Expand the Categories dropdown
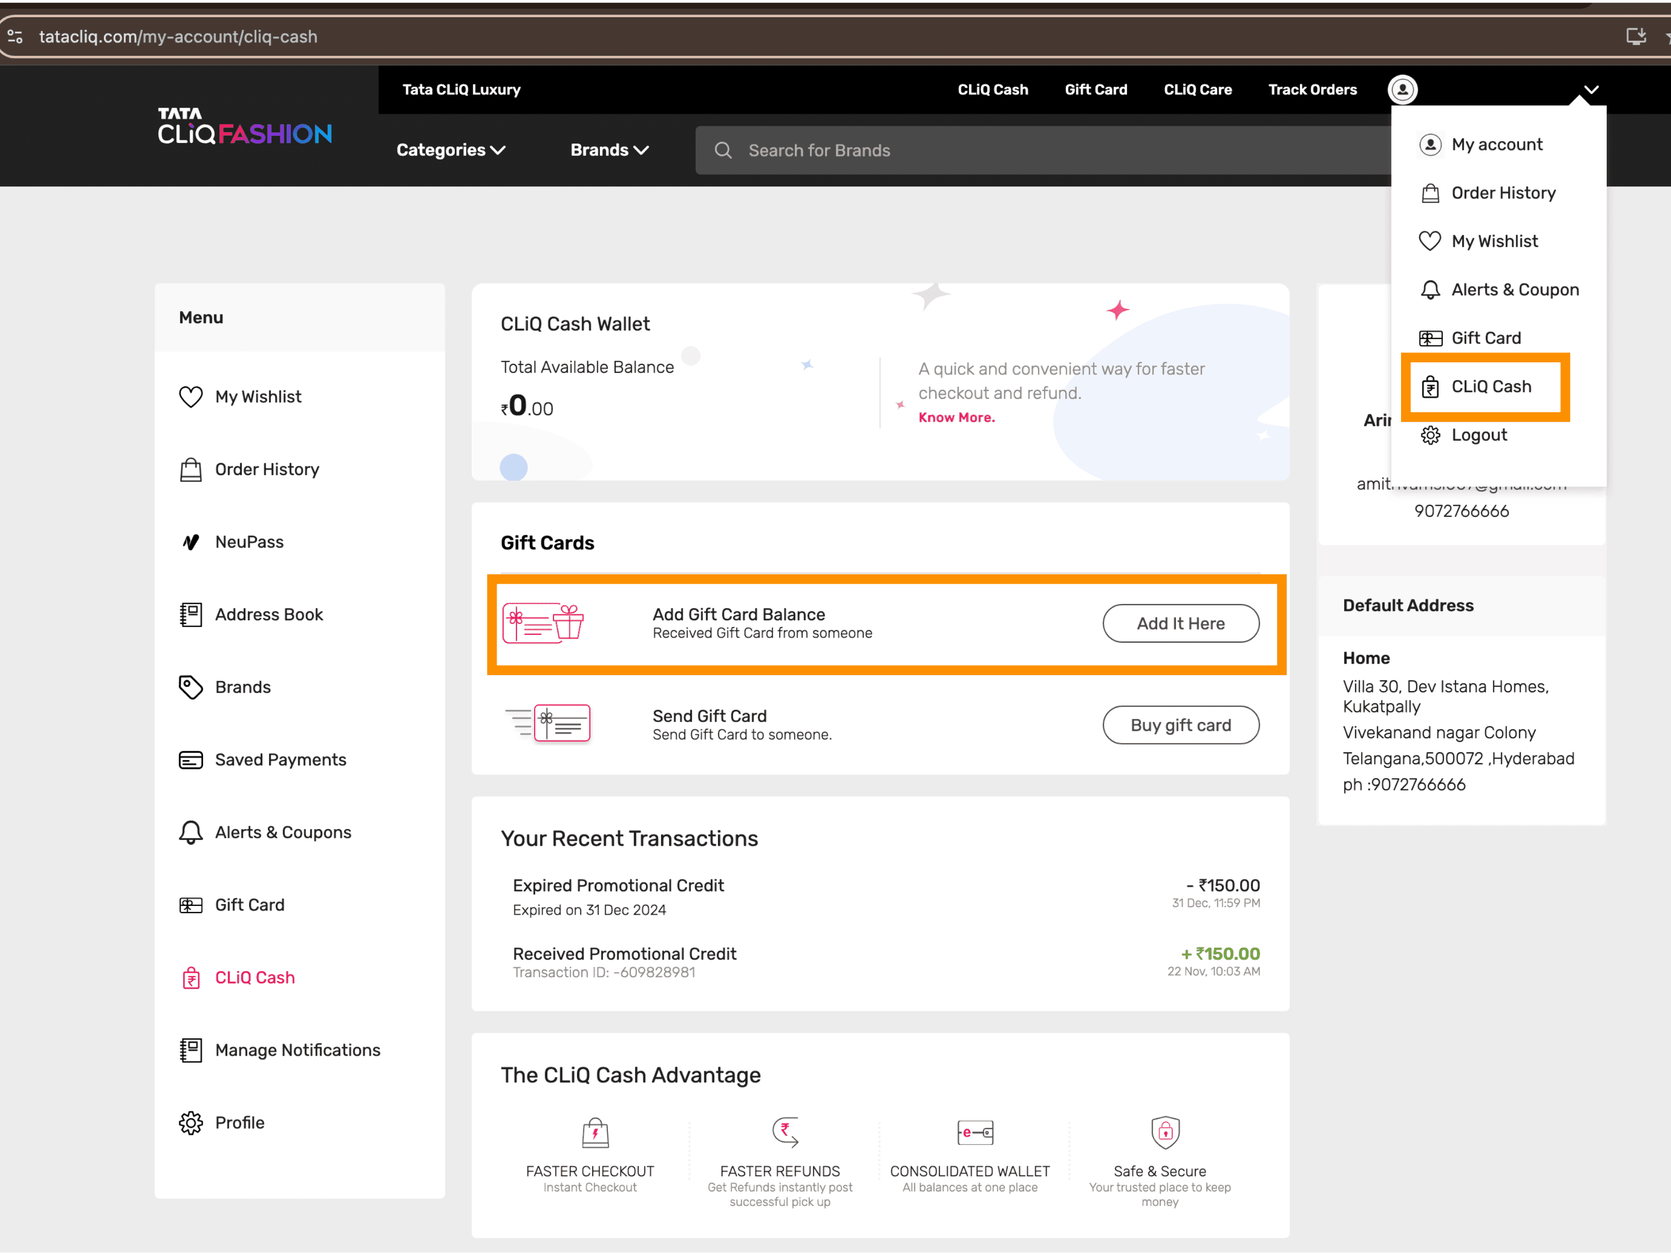 pyautogui.click(x=451, y=150)
